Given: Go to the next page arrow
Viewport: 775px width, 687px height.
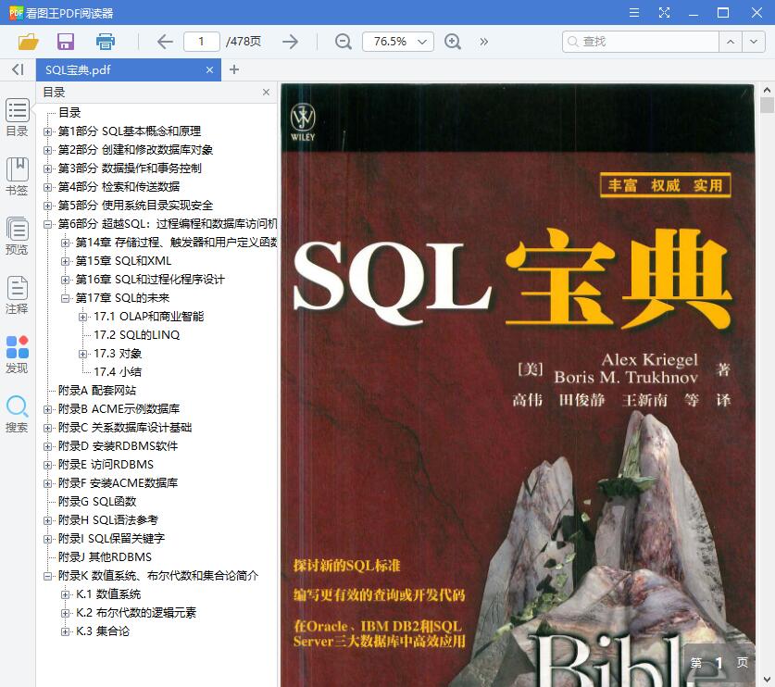Looking at the screenshot, I should 290,42.
